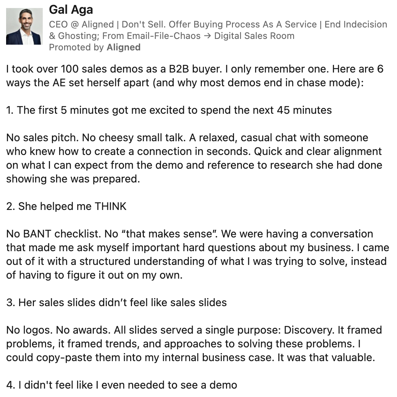This screenshot has width=397, height=397.
Task: Click the "No sales pitch" paragraph
Action: [x=194, y=158]
